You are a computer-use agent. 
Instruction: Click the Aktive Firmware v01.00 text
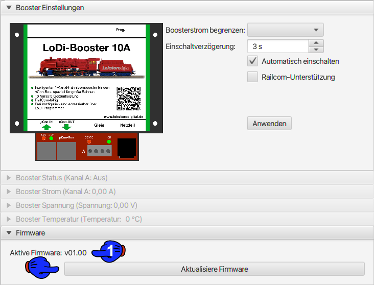click(48, 253)
